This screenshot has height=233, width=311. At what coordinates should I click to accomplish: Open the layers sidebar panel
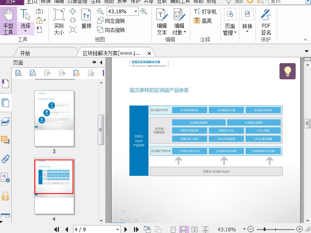coord(5,121)
